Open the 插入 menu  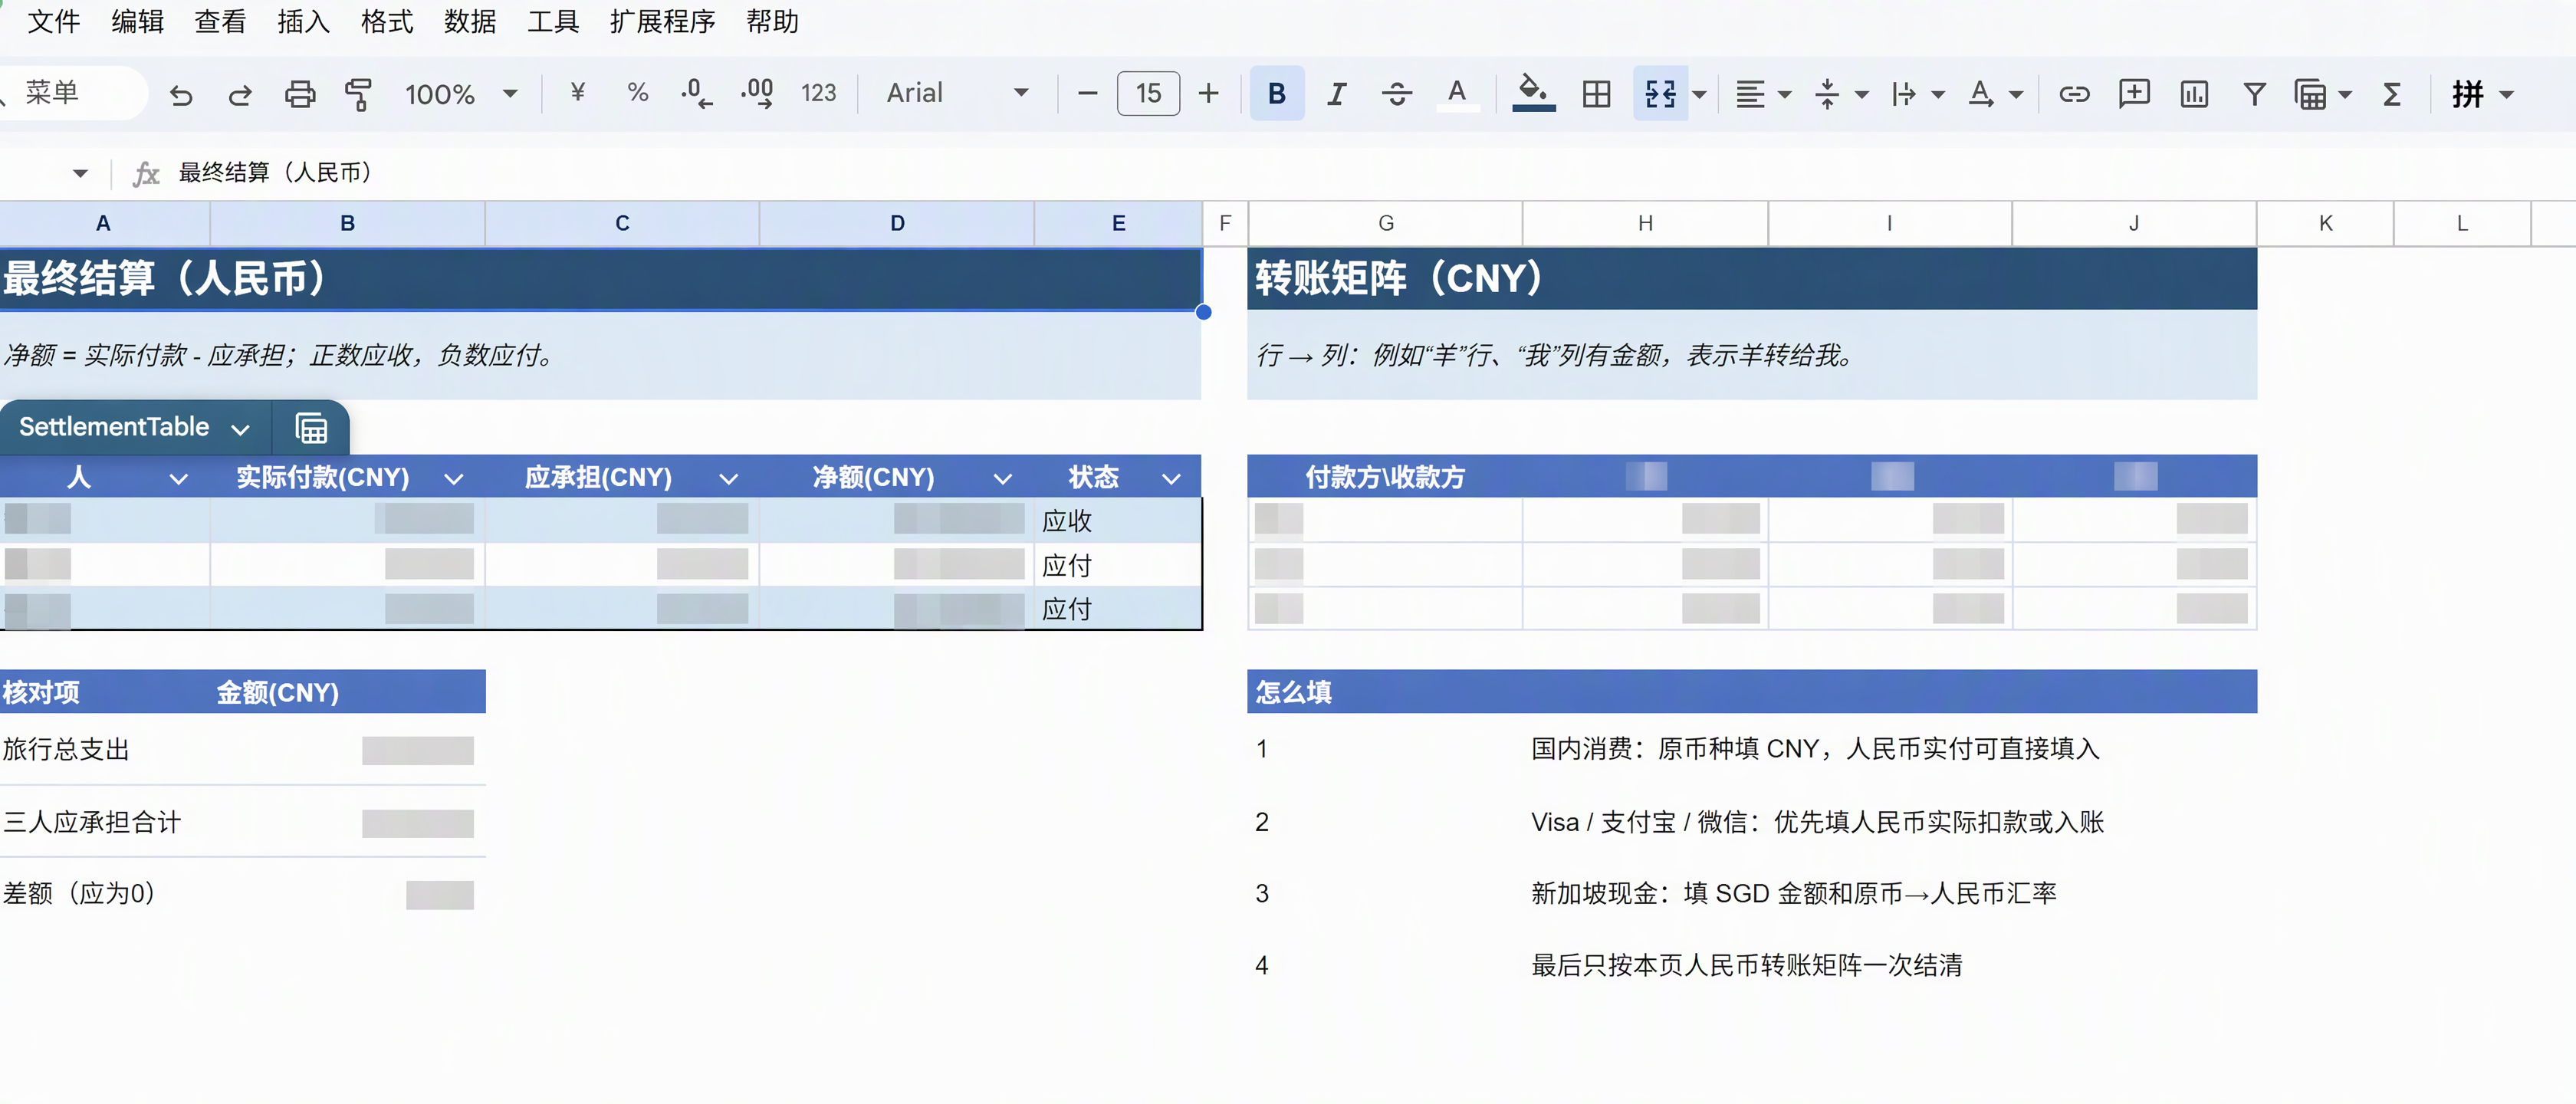(303, 21)
